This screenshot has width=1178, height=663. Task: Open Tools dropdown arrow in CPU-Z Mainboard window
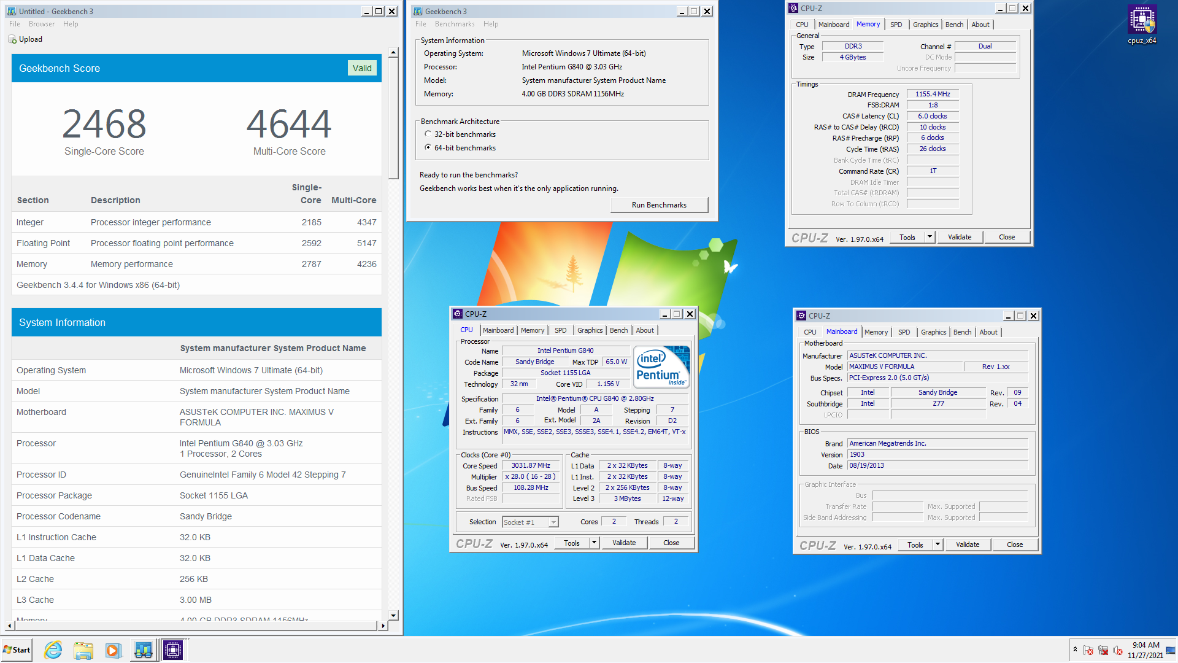coord(937,545)
